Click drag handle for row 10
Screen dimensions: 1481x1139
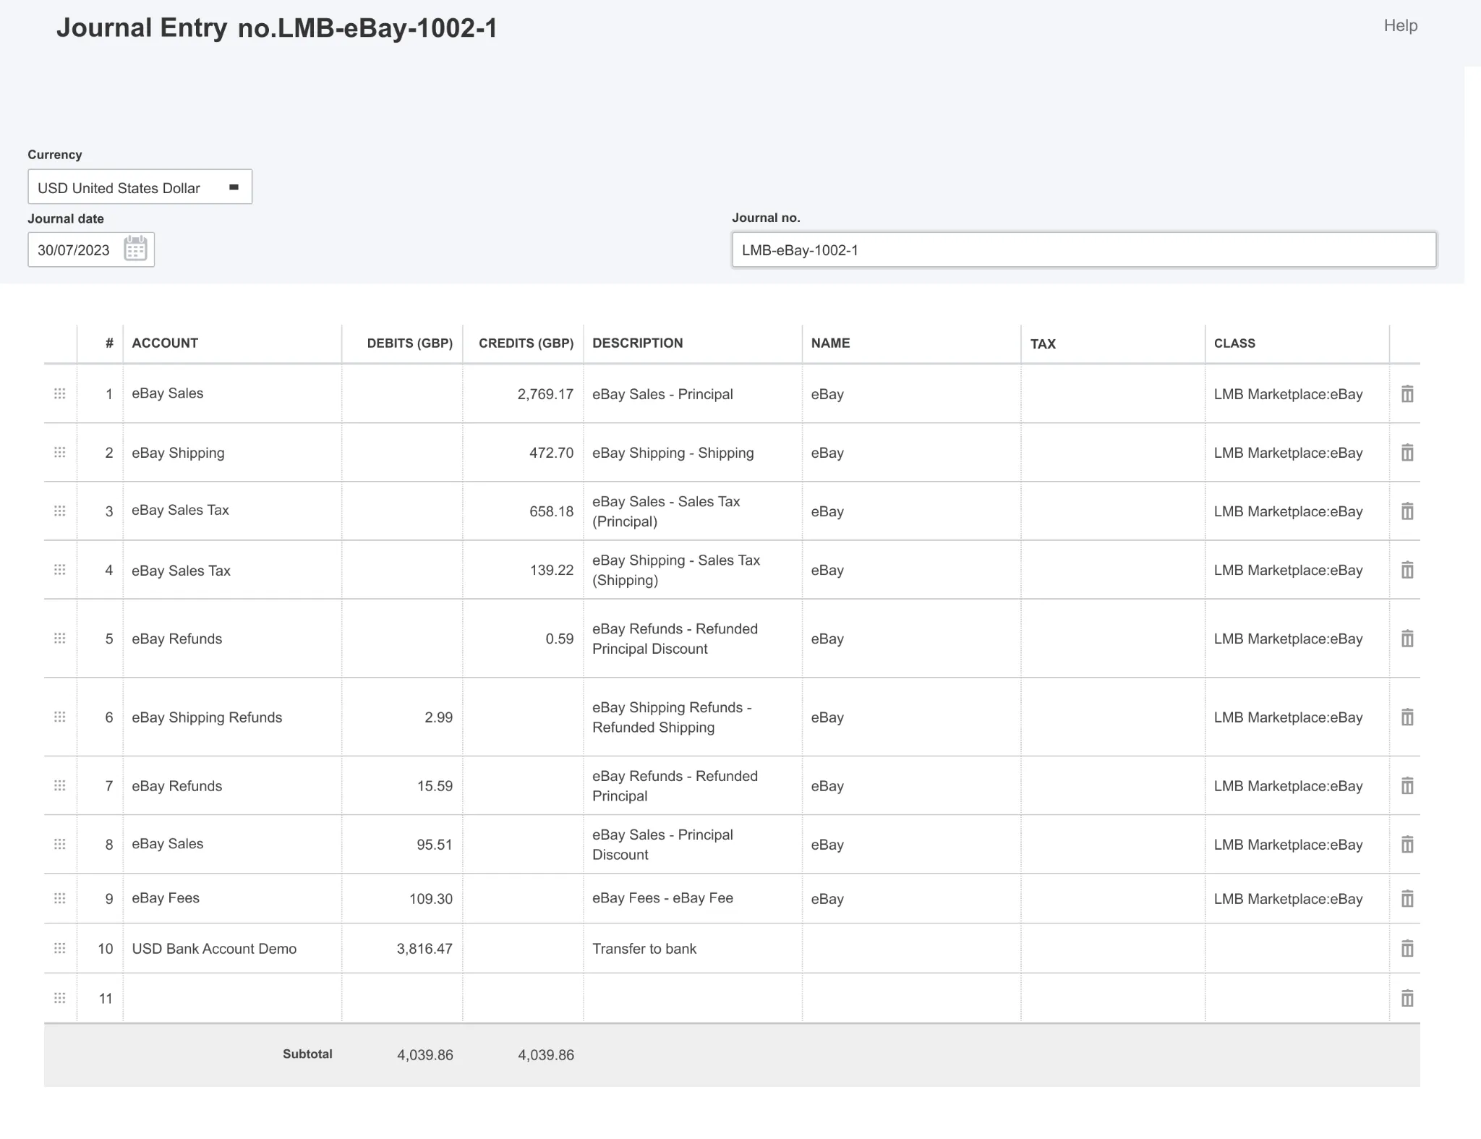click(x=60, y=948)
